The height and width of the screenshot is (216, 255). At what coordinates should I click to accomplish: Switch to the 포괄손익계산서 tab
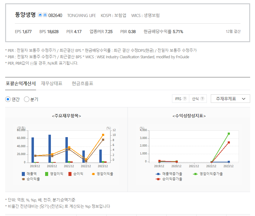[x=21, y=83]
